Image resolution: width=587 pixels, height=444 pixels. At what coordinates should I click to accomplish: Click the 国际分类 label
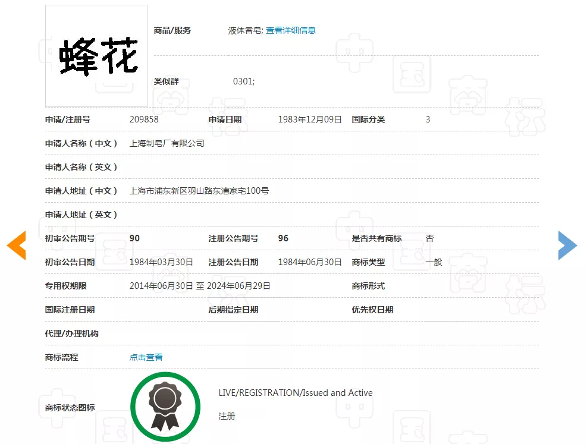pos(368,119)
